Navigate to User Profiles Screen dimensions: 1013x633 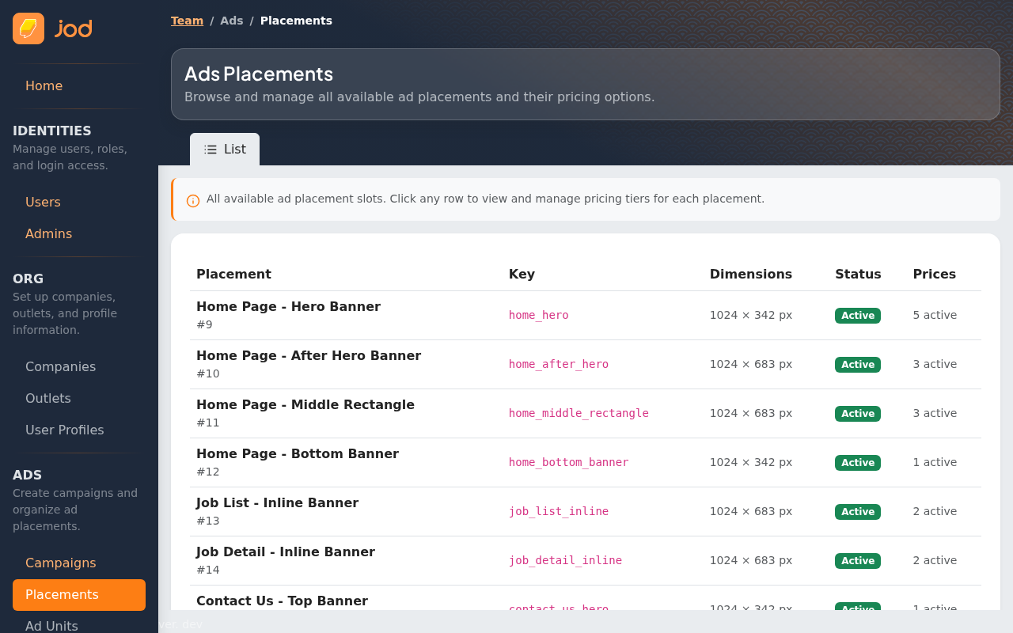pyautogui.click(x=64, y=430)
